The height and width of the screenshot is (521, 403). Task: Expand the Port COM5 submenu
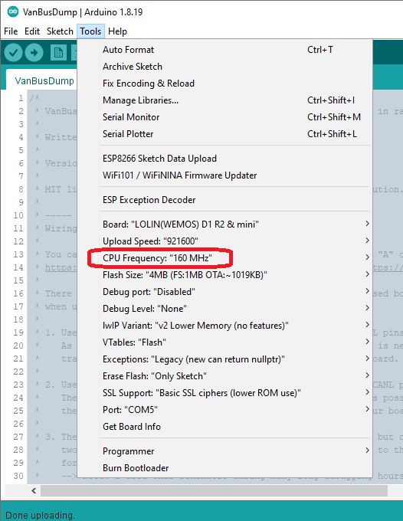pos(224,410)
